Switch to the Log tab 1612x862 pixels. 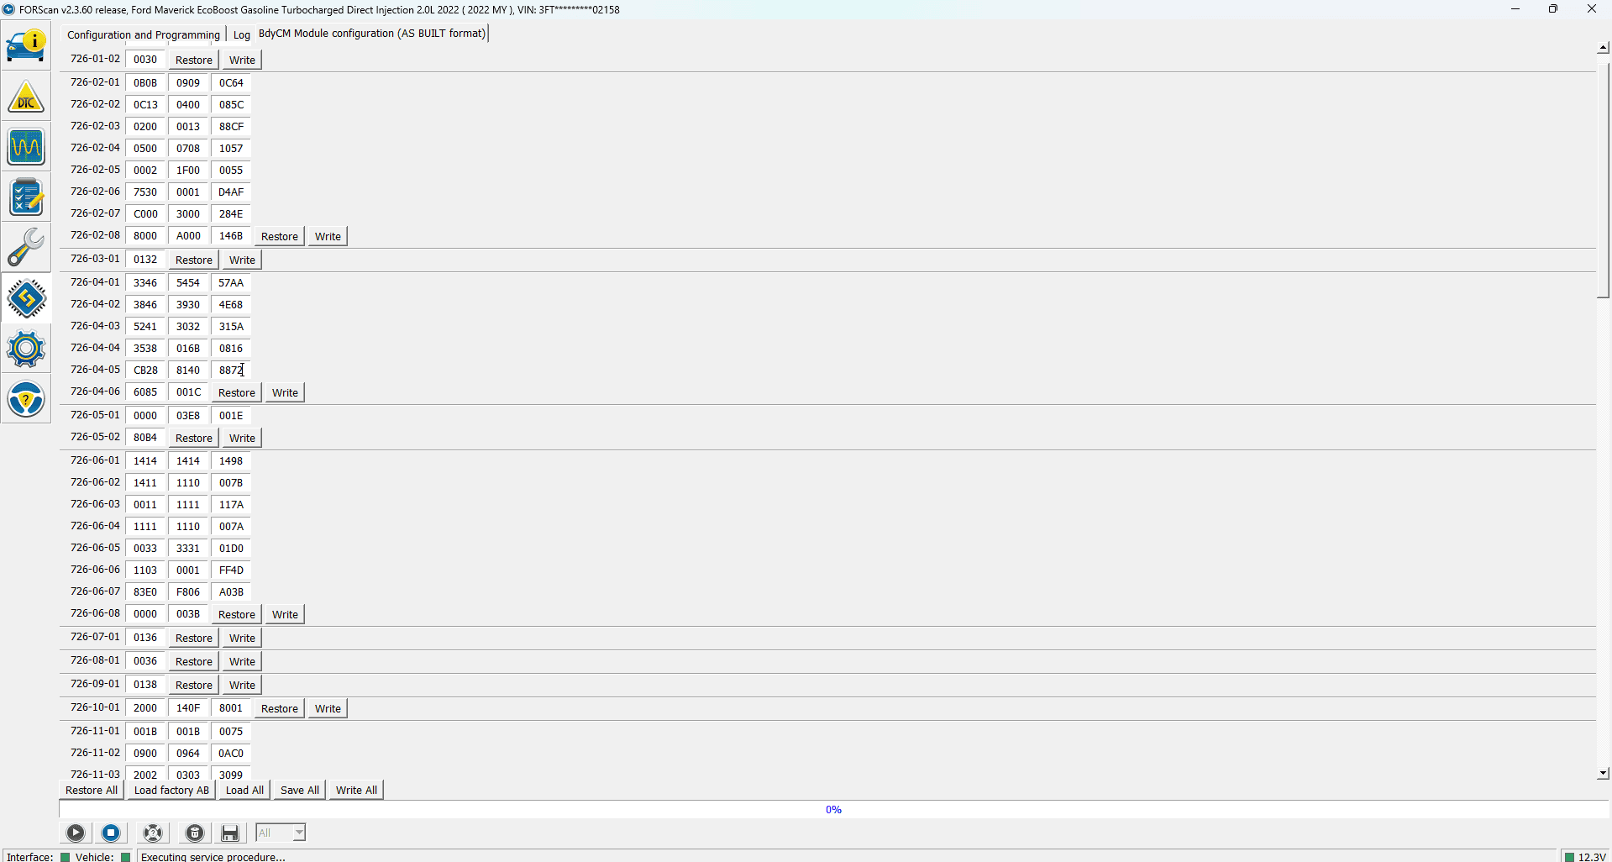(242, 34)
